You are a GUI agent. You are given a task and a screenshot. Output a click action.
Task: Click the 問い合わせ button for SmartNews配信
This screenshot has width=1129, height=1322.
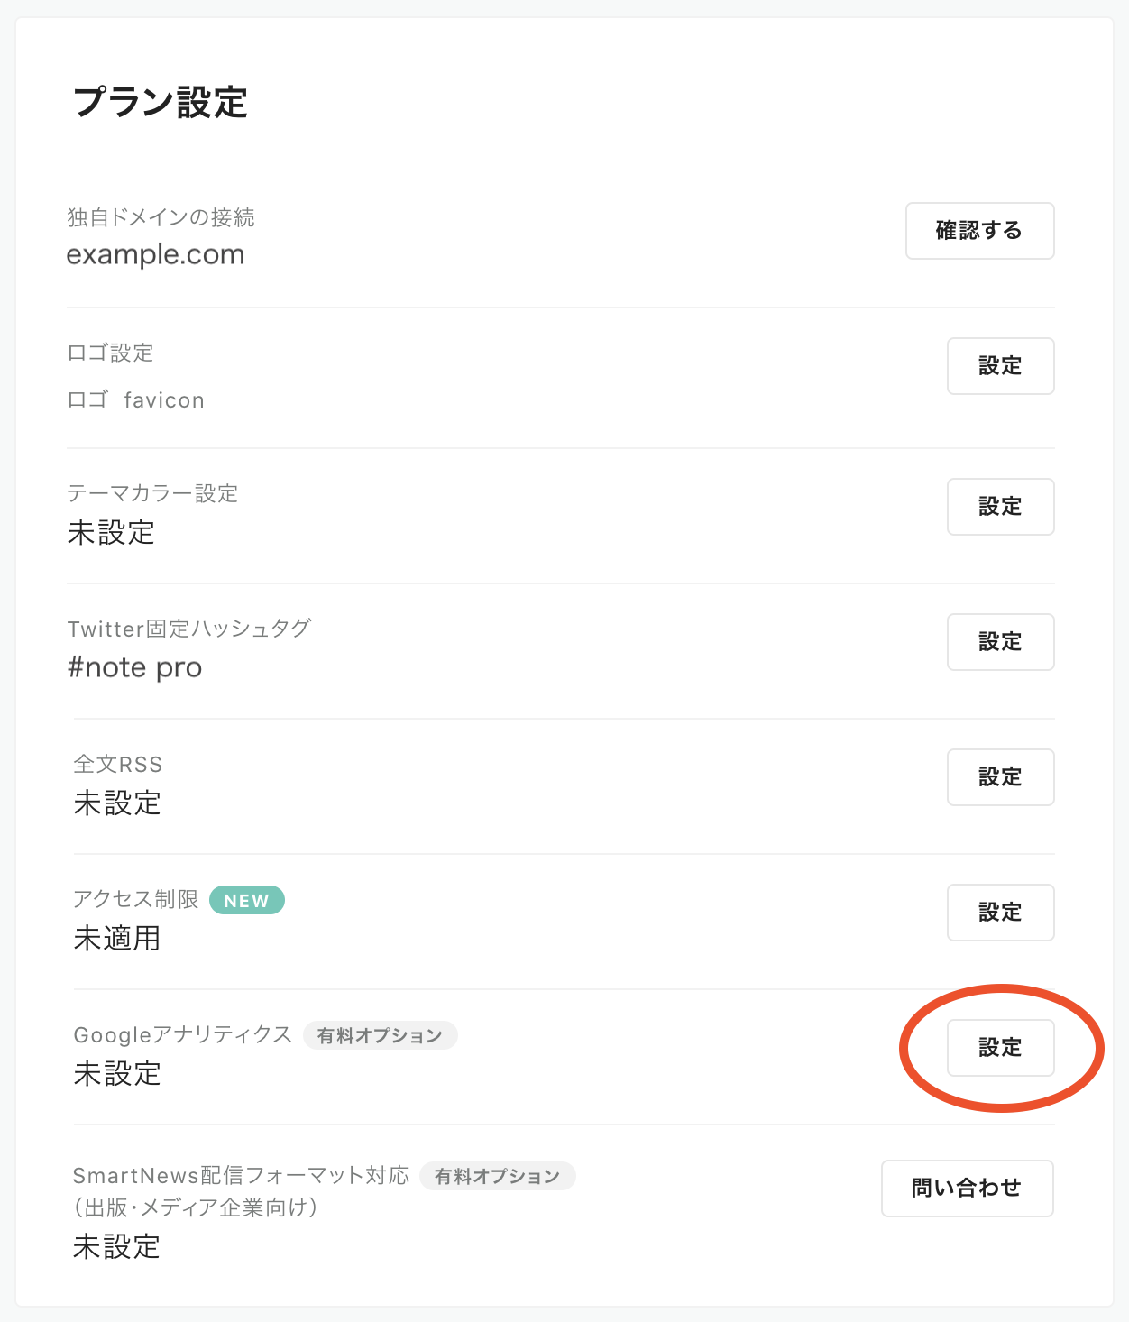tap(967, 1189)
